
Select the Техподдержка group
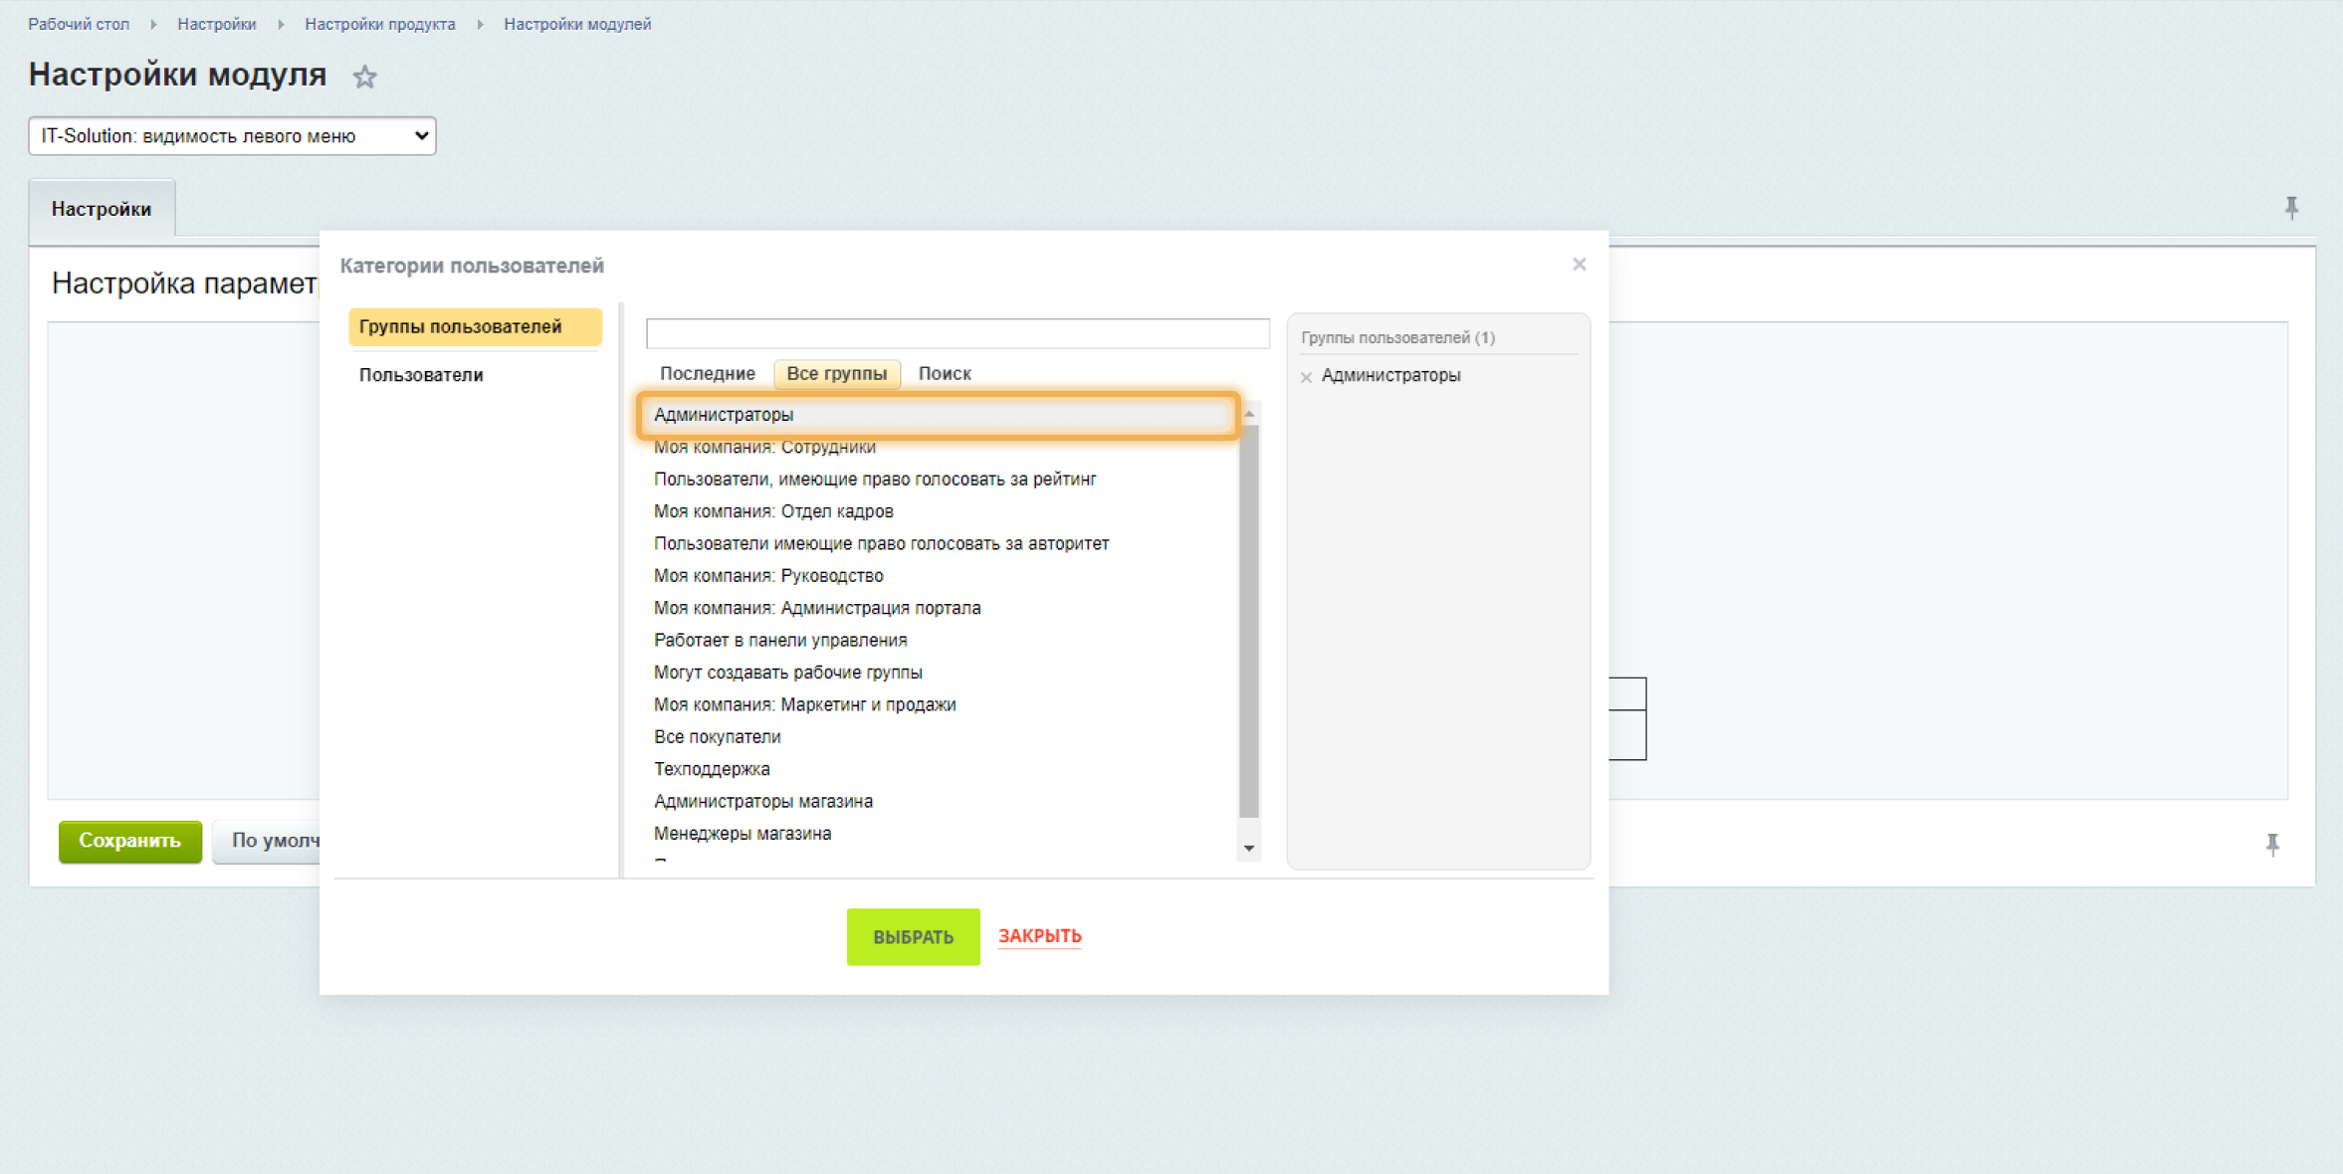point(712,769)
